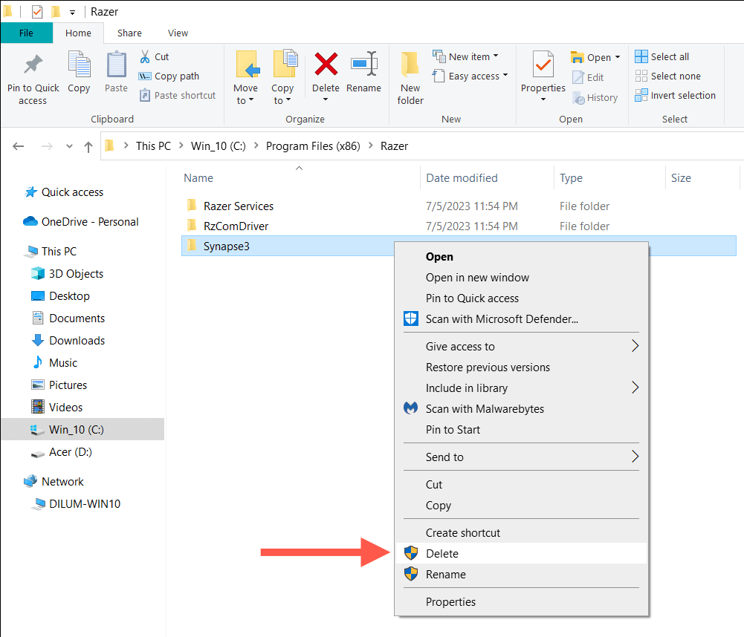The height and width of the screenshot is (637, 744).
Task: Sort by the Date modified column header
Action: [462, 178]
